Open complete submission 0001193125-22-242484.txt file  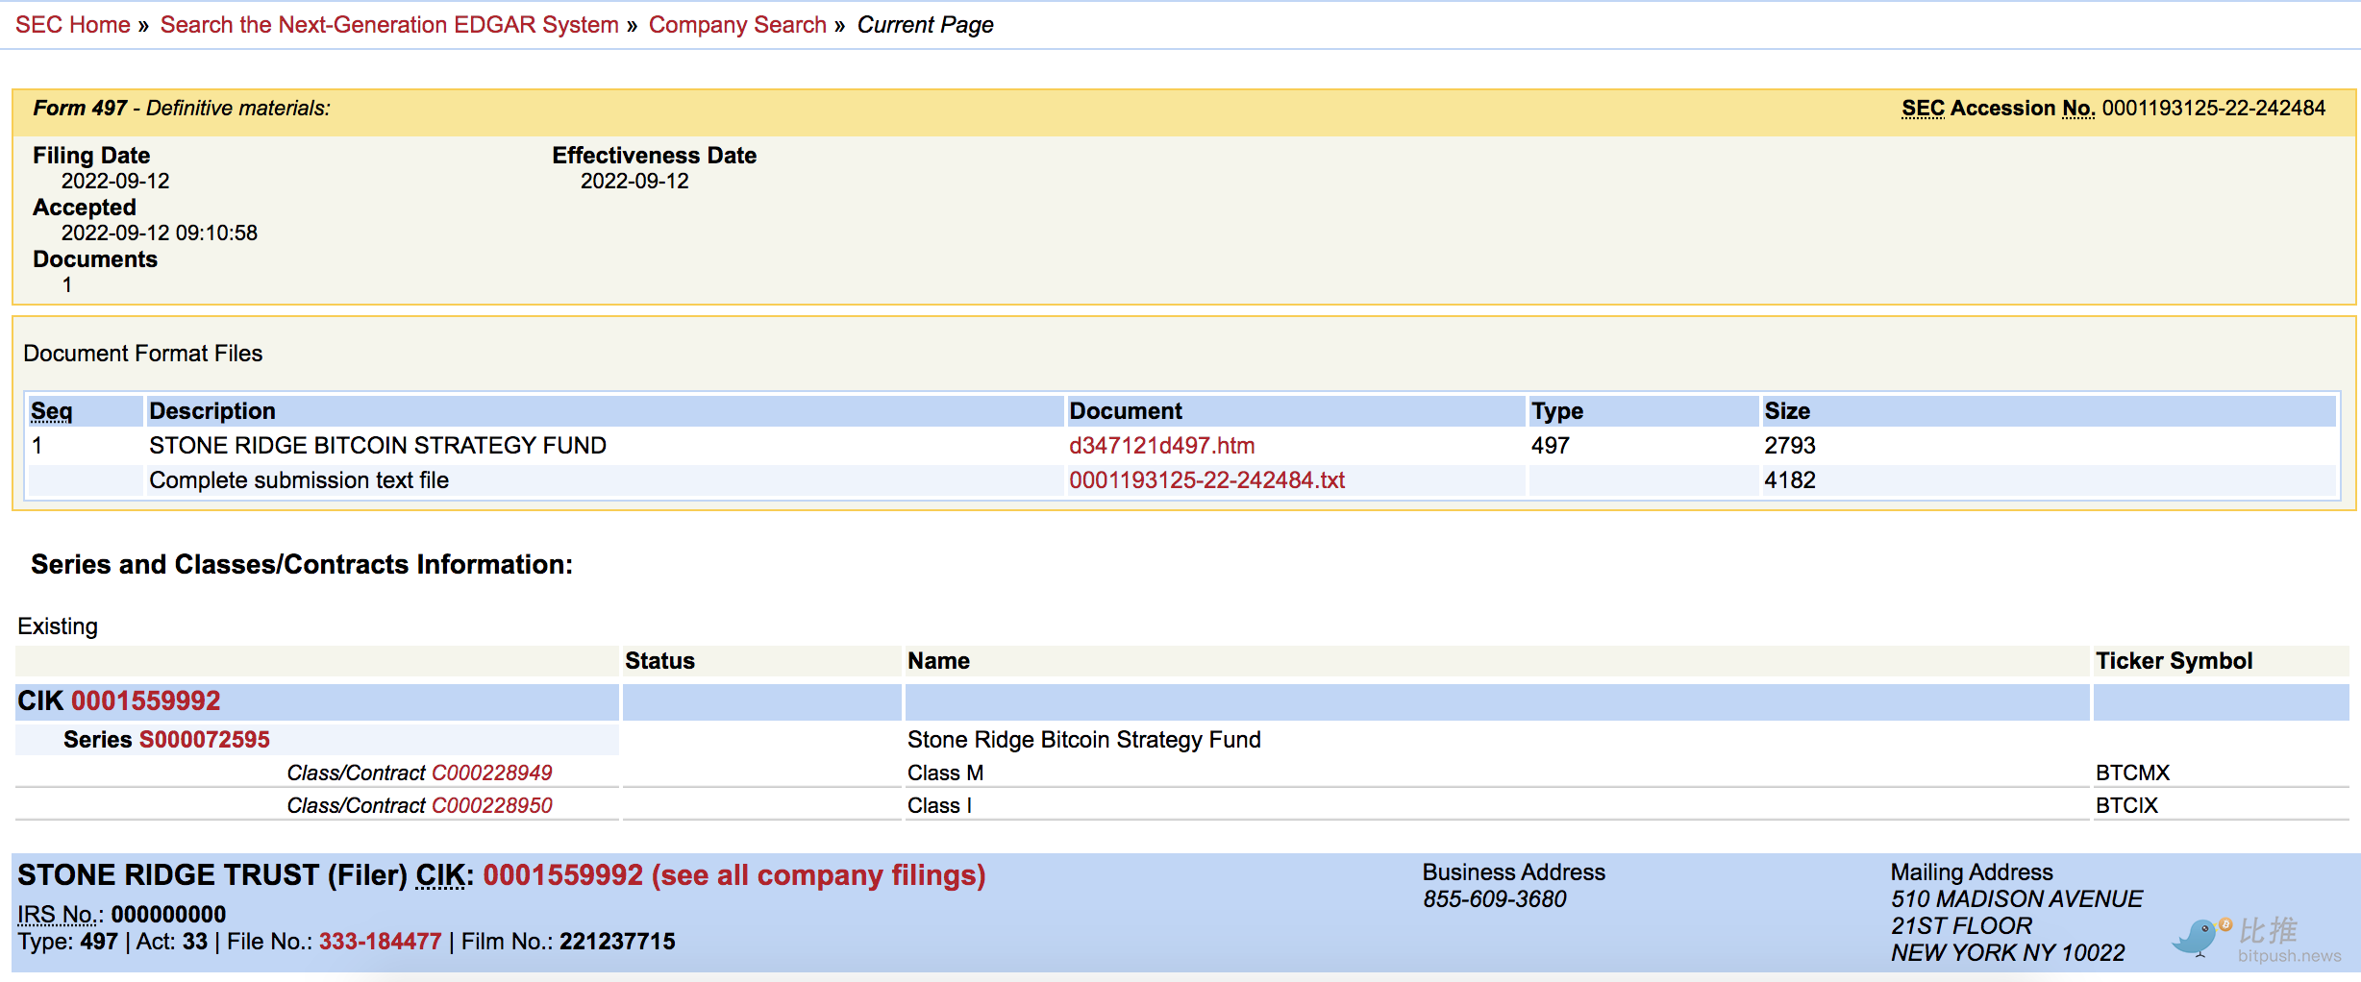click(1206, 480)
